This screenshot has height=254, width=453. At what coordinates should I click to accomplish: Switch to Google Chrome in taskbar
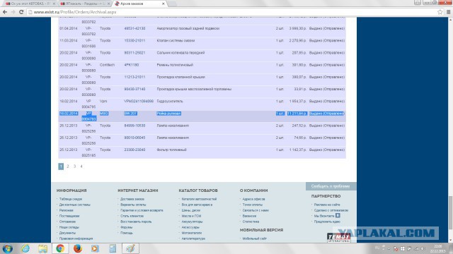(x=60, y=248)
